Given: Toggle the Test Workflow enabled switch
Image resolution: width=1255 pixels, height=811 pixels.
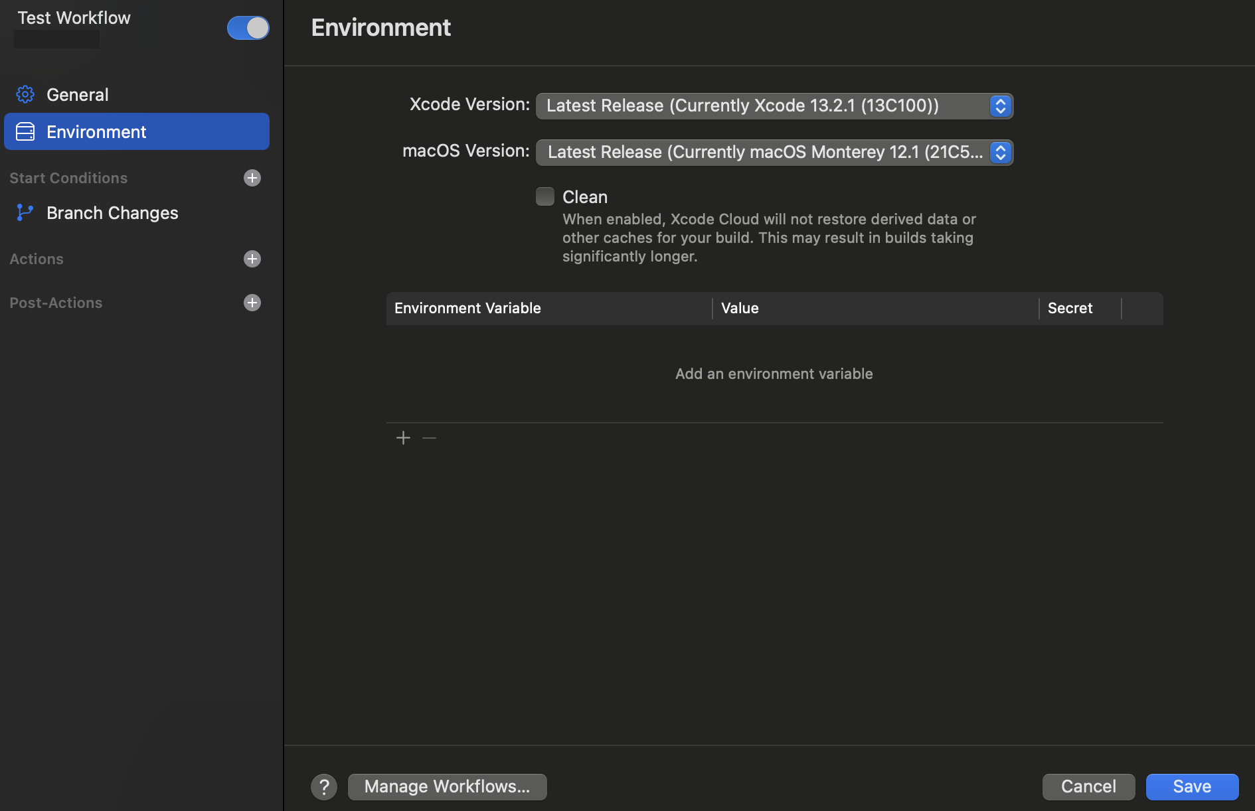Looking at the screenshot, I should (x=248, y=28).
